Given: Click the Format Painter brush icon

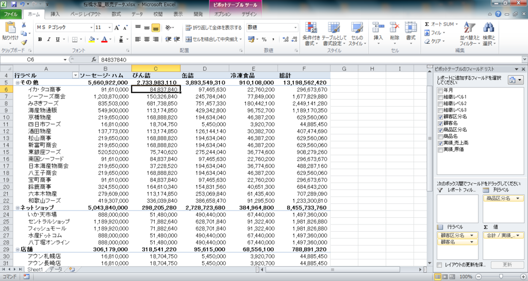Looking at the screenshot, I should (x=24, y=43).
